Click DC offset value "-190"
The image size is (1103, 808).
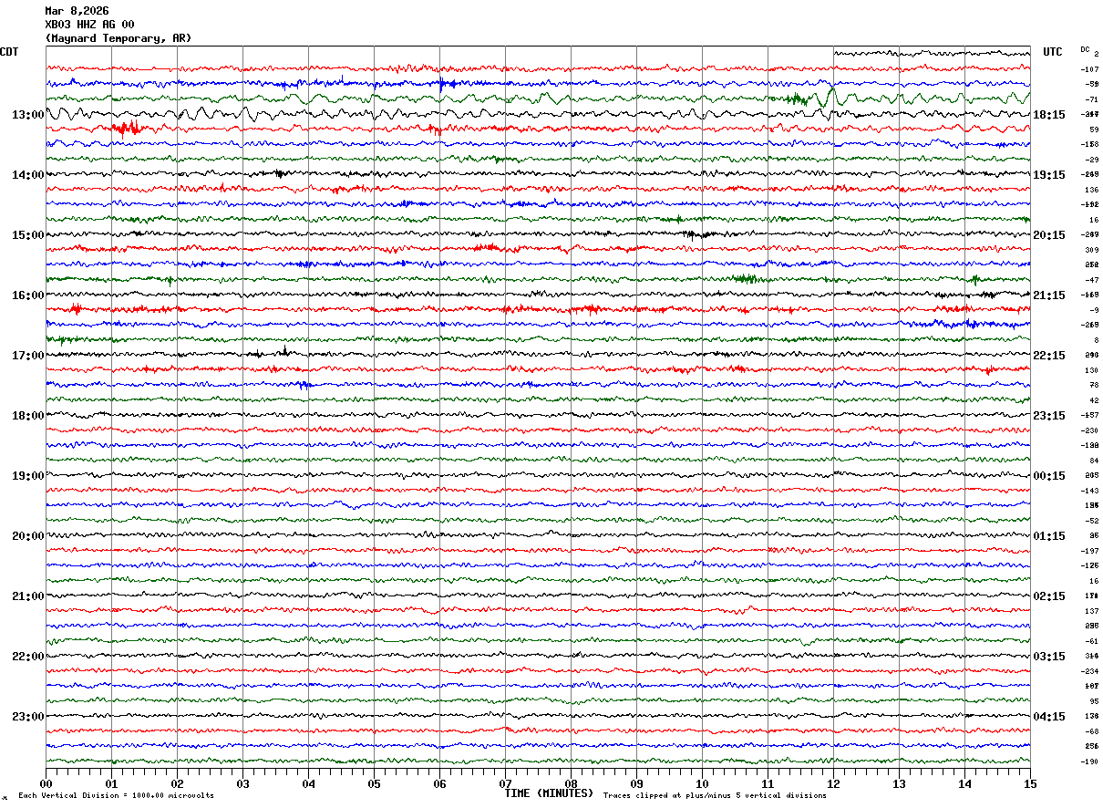coord(1089,761)
